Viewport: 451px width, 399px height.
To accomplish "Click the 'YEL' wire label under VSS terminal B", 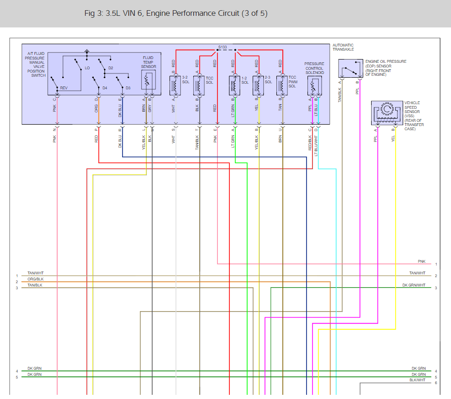I will click(x=393, y=139).
